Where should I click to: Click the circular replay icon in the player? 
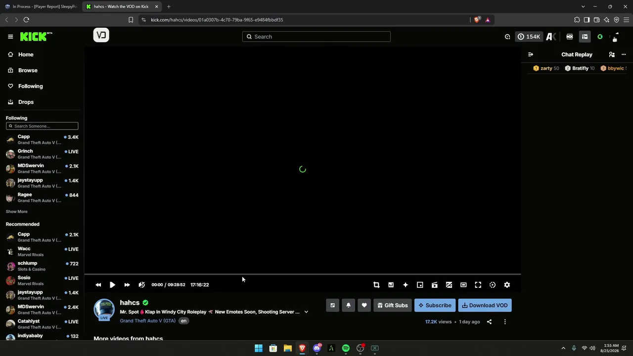pyautogui.click(x=493, y=285)
